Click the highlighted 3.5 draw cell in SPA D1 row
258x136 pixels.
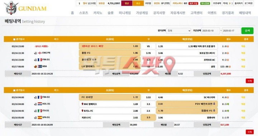148,118
